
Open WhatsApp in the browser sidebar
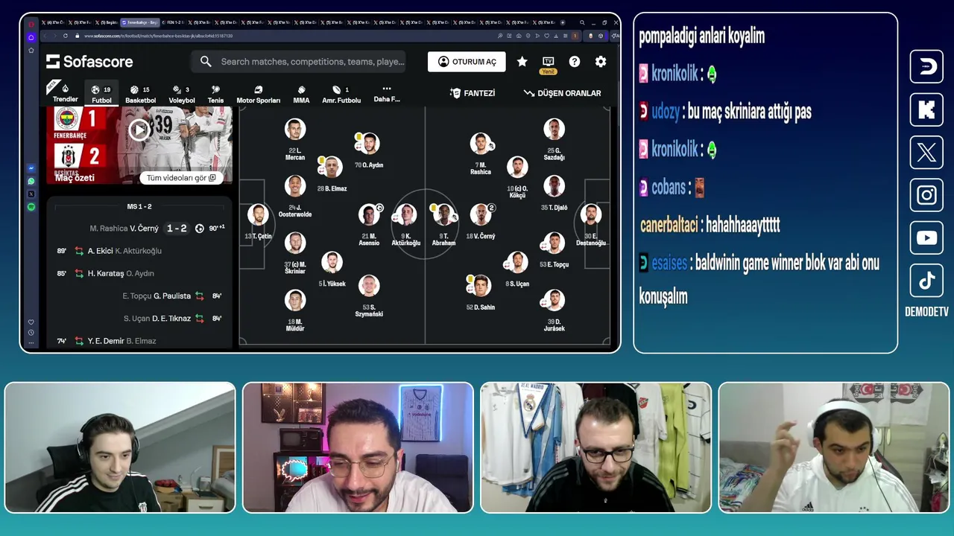[x=31, y=181]
